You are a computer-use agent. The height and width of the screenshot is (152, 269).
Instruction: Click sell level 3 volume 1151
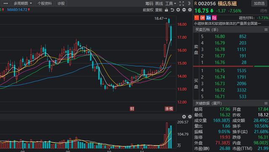[241, 50]
